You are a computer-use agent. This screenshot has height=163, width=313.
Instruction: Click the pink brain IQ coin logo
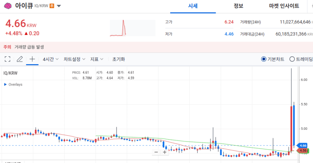[x=8, y=6]
